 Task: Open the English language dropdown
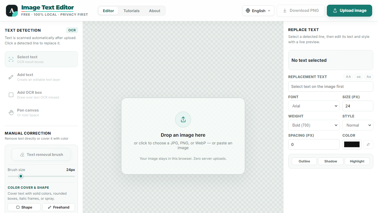click(x=258, y=11)
